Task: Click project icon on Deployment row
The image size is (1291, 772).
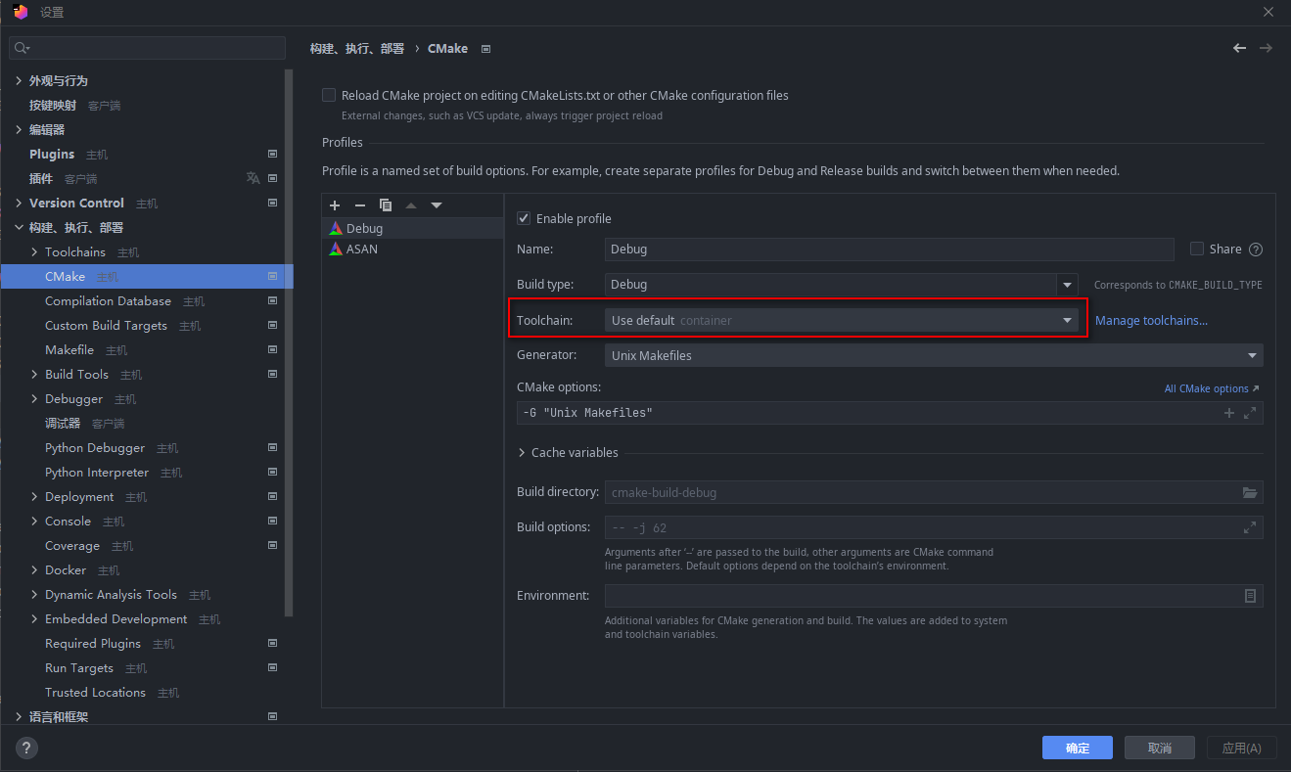Action: coord(273,496)
